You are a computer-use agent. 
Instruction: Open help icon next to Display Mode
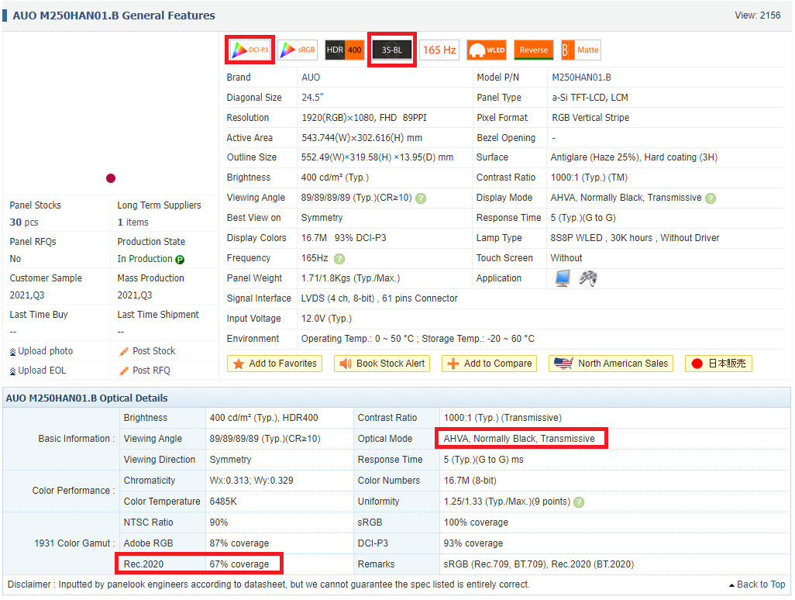point(711,198)
